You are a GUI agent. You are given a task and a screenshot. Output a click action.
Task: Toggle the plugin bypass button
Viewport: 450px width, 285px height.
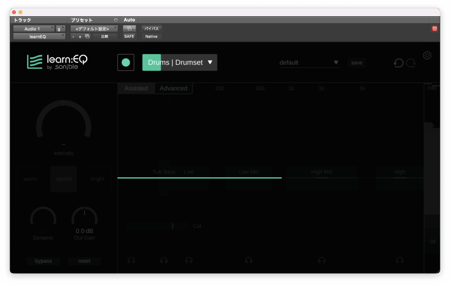coord(44,261)
